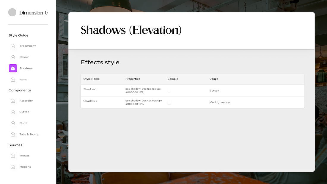This screenshot has width=327, height=184.
Task: Click the Colour house icon
Action: coord(13,57)
